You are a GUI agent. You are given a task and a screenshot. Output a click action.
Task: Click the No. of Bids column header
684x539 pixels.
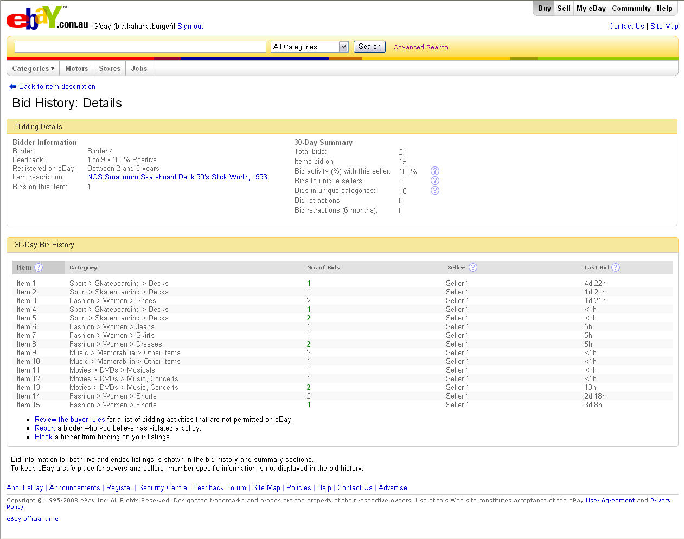point(323,268)
